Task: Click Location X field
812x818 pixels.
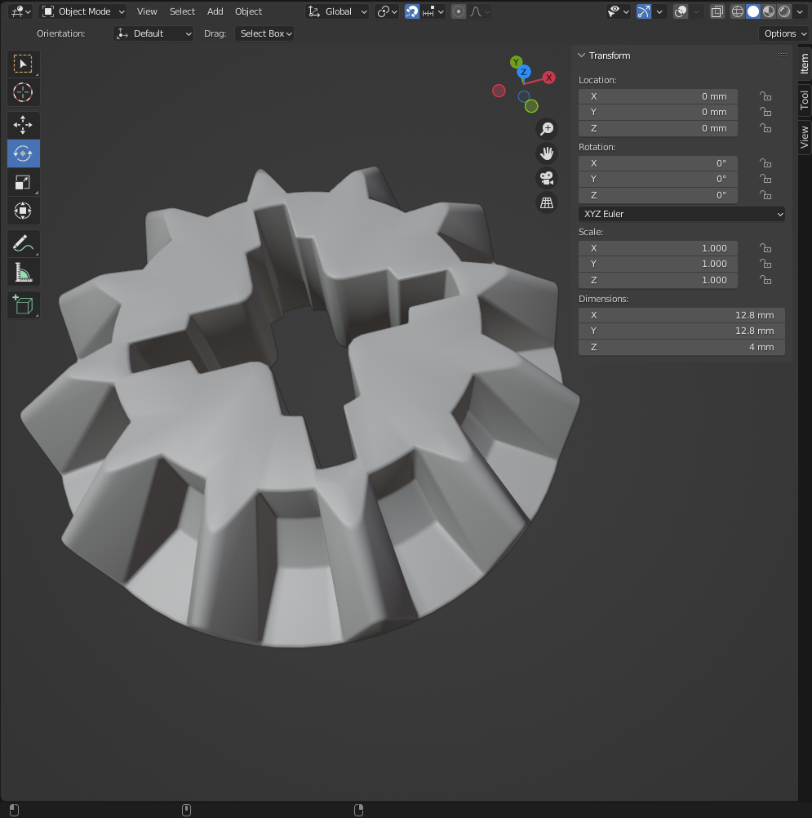Action: point(658,96)
